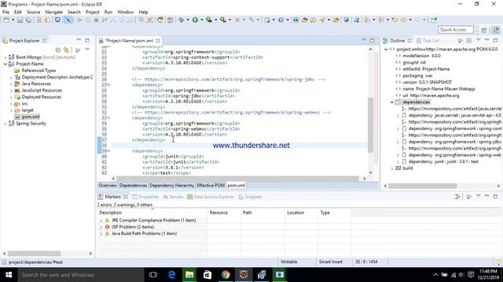The height and width of the screenshot is (282, 503).
Task: Collapse all in Project Explorer toolbar
Action: pyautogui.click(x=57, y=50)
